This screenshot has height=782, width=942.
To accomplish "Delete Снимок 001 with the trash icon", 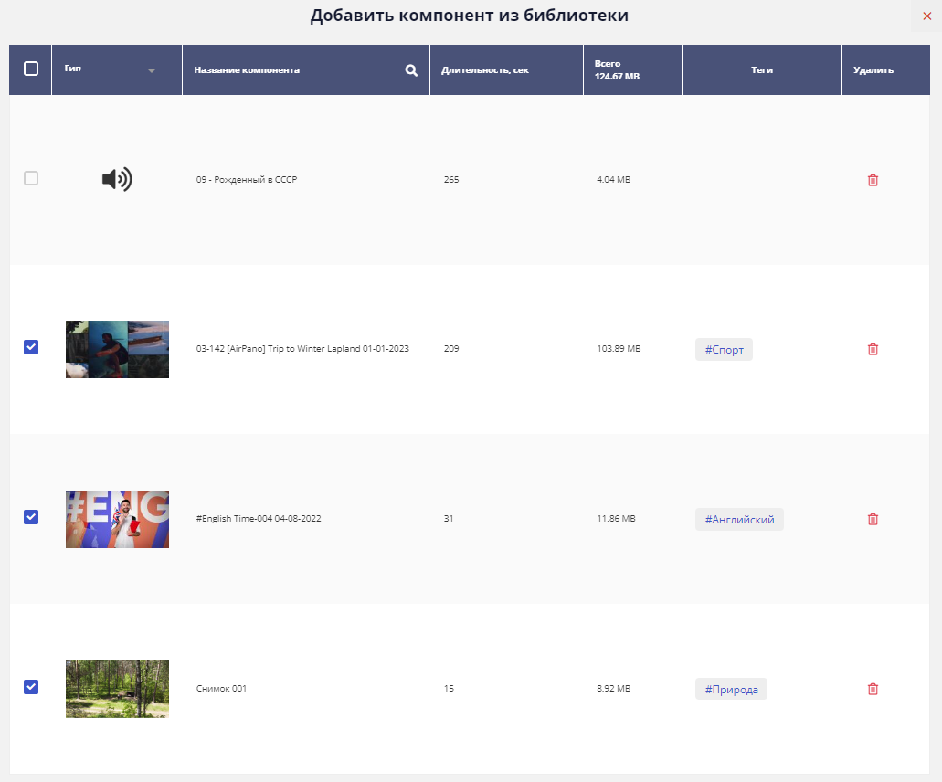I will point(873,689).
